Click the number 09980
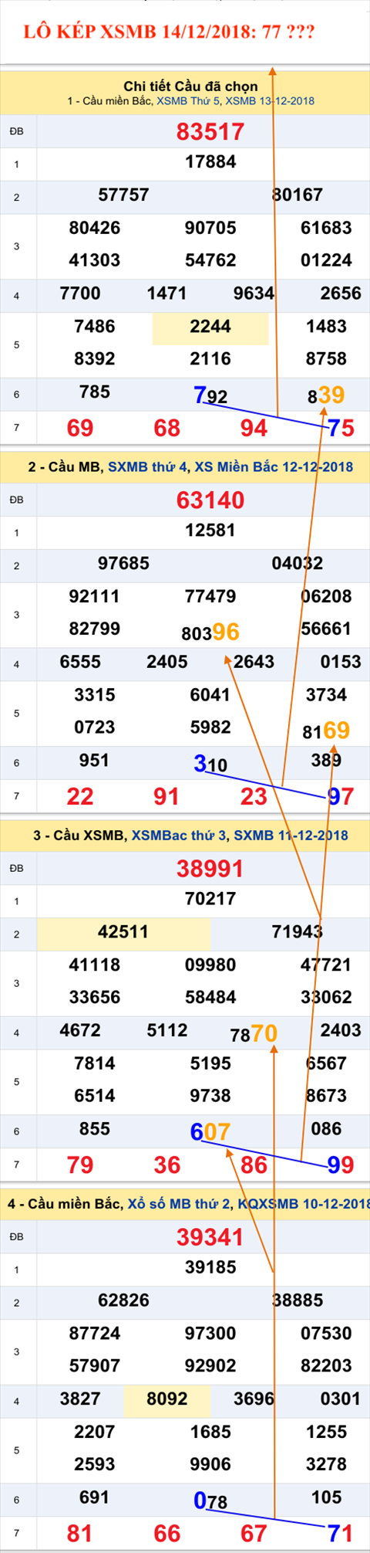Viewport: 370px width, 1553px height. [x=210, y=965]
